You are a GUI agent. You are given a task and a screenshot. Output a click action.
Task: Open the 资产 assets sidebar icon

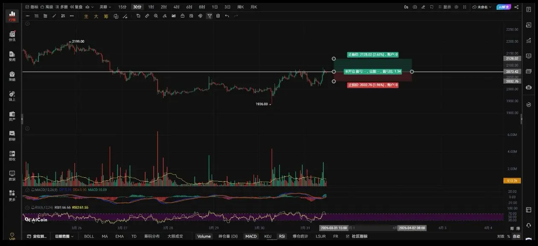coord(12,116)
